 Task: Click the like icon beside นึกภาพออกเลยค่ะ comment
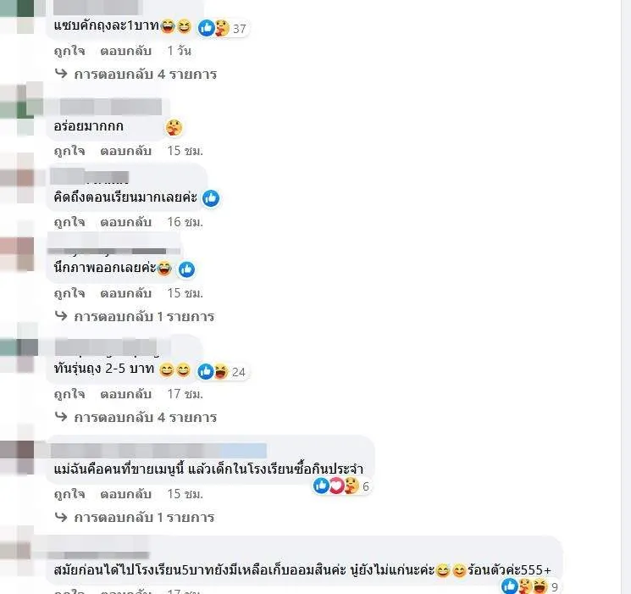tap(186, 269)
